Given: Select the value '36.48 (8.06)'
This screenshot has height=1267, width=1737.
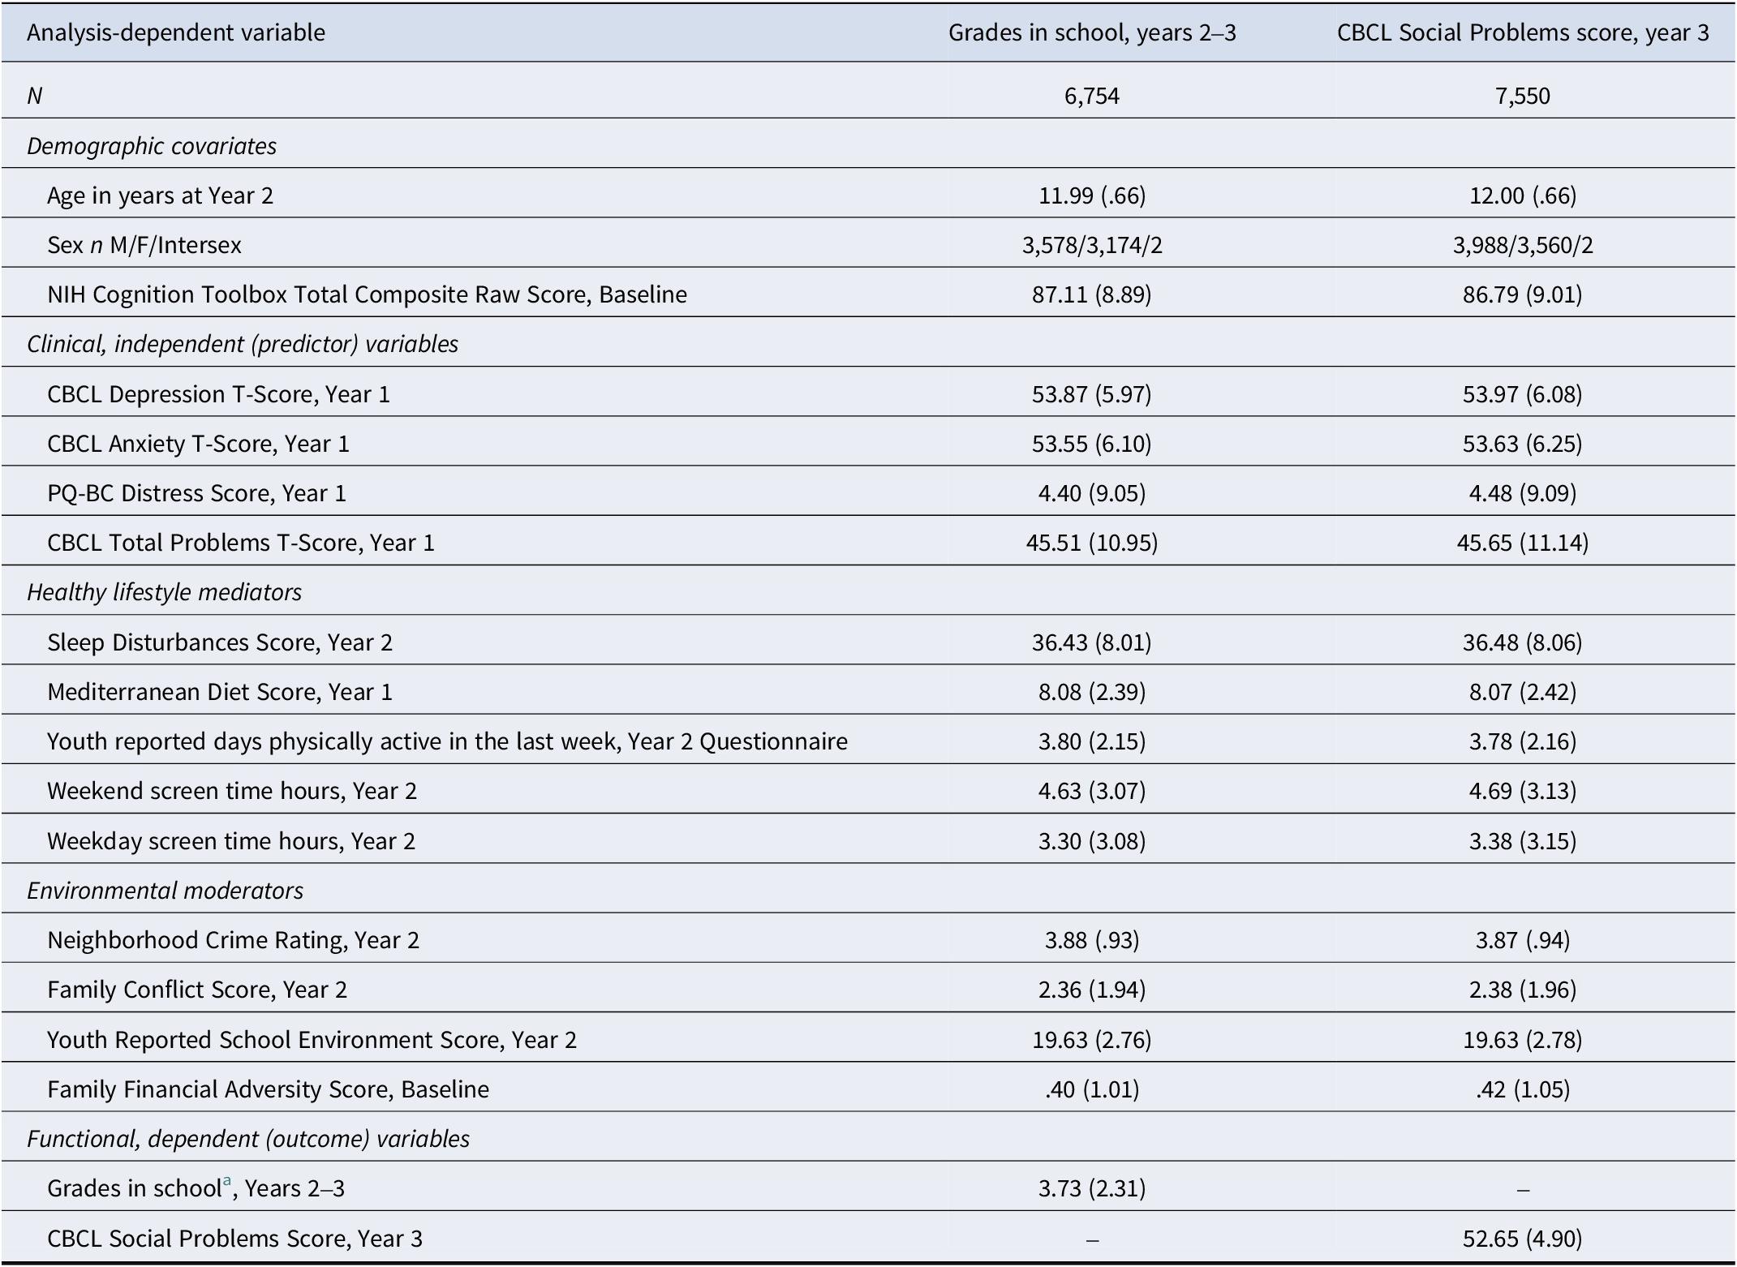Looking at the screenshot, I should tap(1523, 642).
